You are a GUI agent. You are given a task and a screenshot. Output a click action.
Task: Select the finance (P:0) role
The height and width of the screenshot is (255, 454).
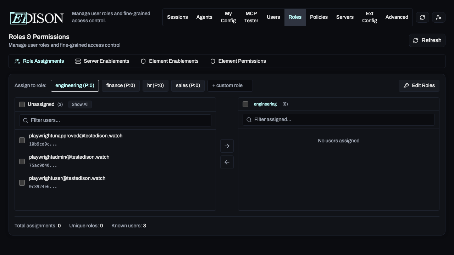(121, 85)
